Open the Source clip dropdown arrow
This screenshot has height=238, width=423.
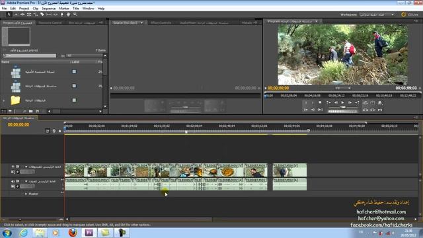[x=141, y=23]
